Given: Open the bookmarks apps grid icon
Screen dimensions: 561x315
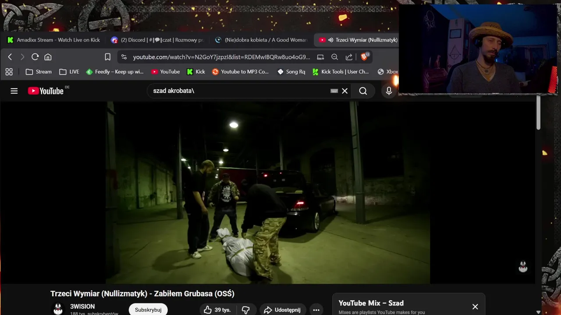Looking at the screenshot, I should [9, 72].
